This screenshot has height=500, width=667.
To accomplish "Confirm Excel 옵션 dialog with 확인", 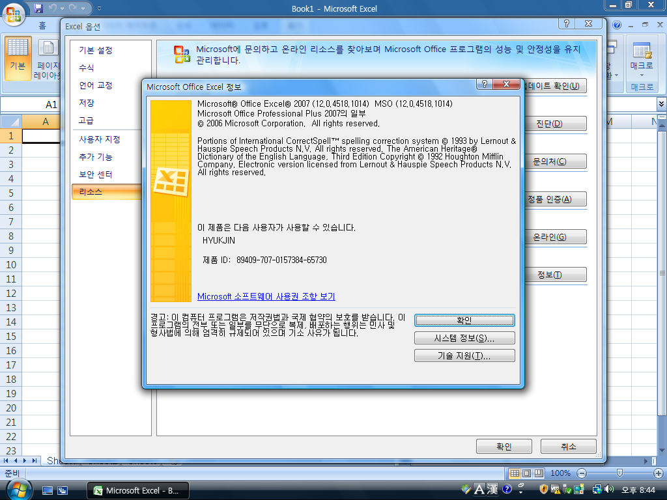I will (x=504, y=447).
